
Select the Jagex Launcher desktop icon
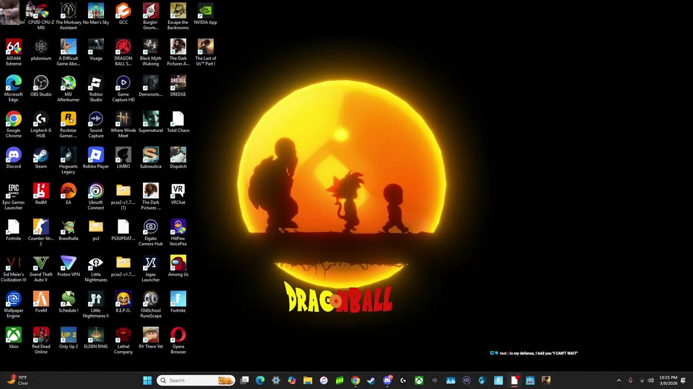coord(151,269)
